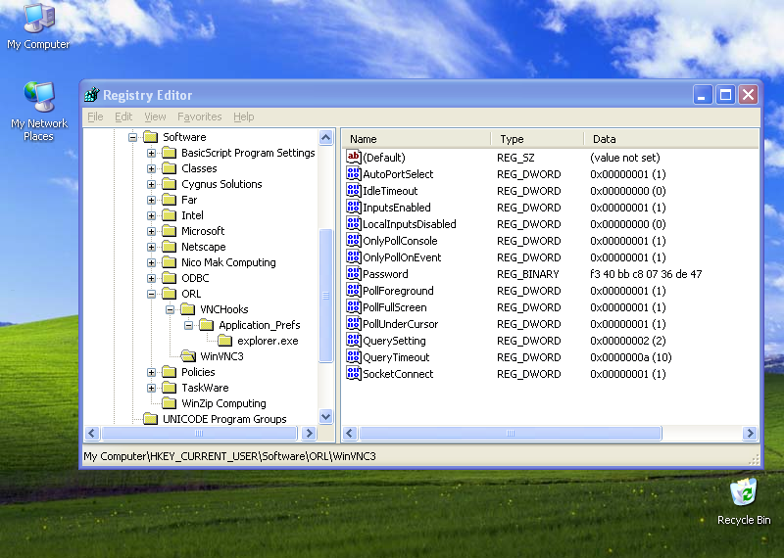Expand the Classes key

151,168
